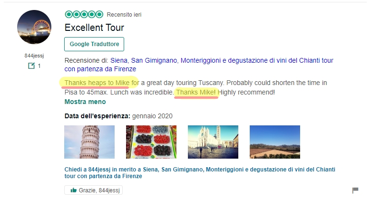Click the contribution count number 1
The image size is (371, 199).
[x=39, y=66]
